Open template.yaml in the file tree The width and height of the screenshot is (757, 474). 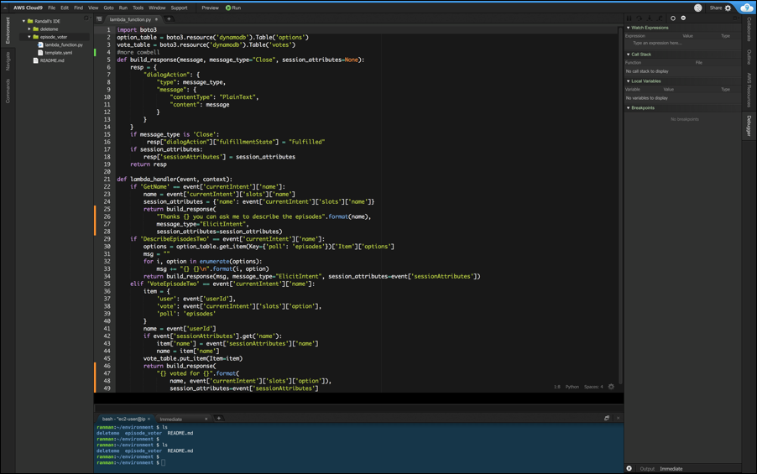point(58,53)
